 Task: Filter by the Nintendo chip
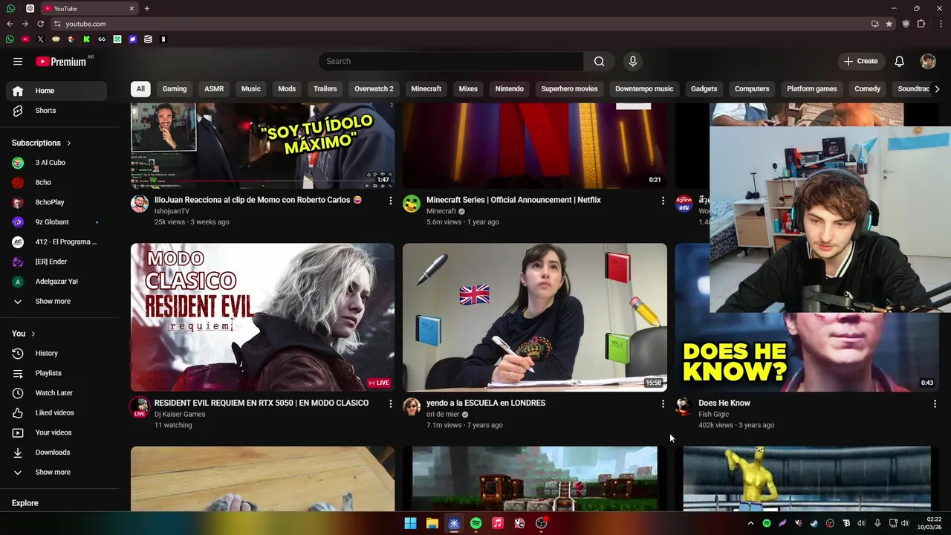[510, 88]
